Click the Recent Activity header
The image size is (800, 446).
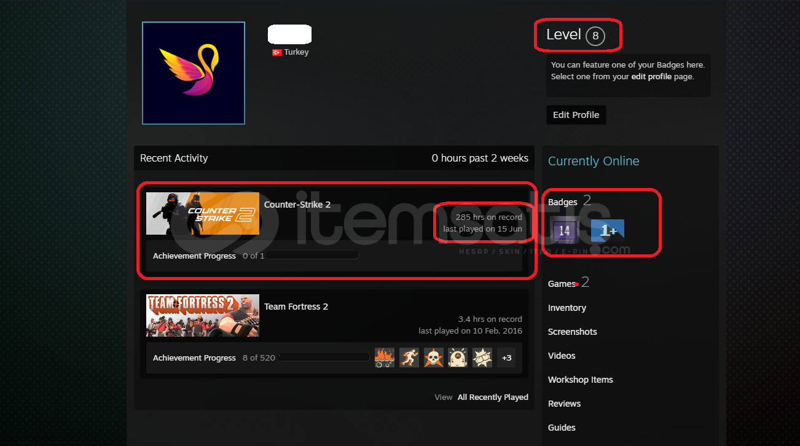coord(174,158)
